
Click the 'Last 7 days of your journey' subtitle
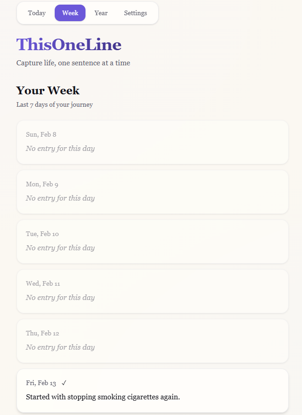click(55, 104)
